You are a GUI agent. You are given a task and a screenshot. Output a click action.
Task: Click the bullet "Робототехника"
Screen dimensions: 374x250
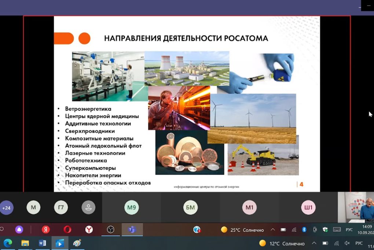86,160
